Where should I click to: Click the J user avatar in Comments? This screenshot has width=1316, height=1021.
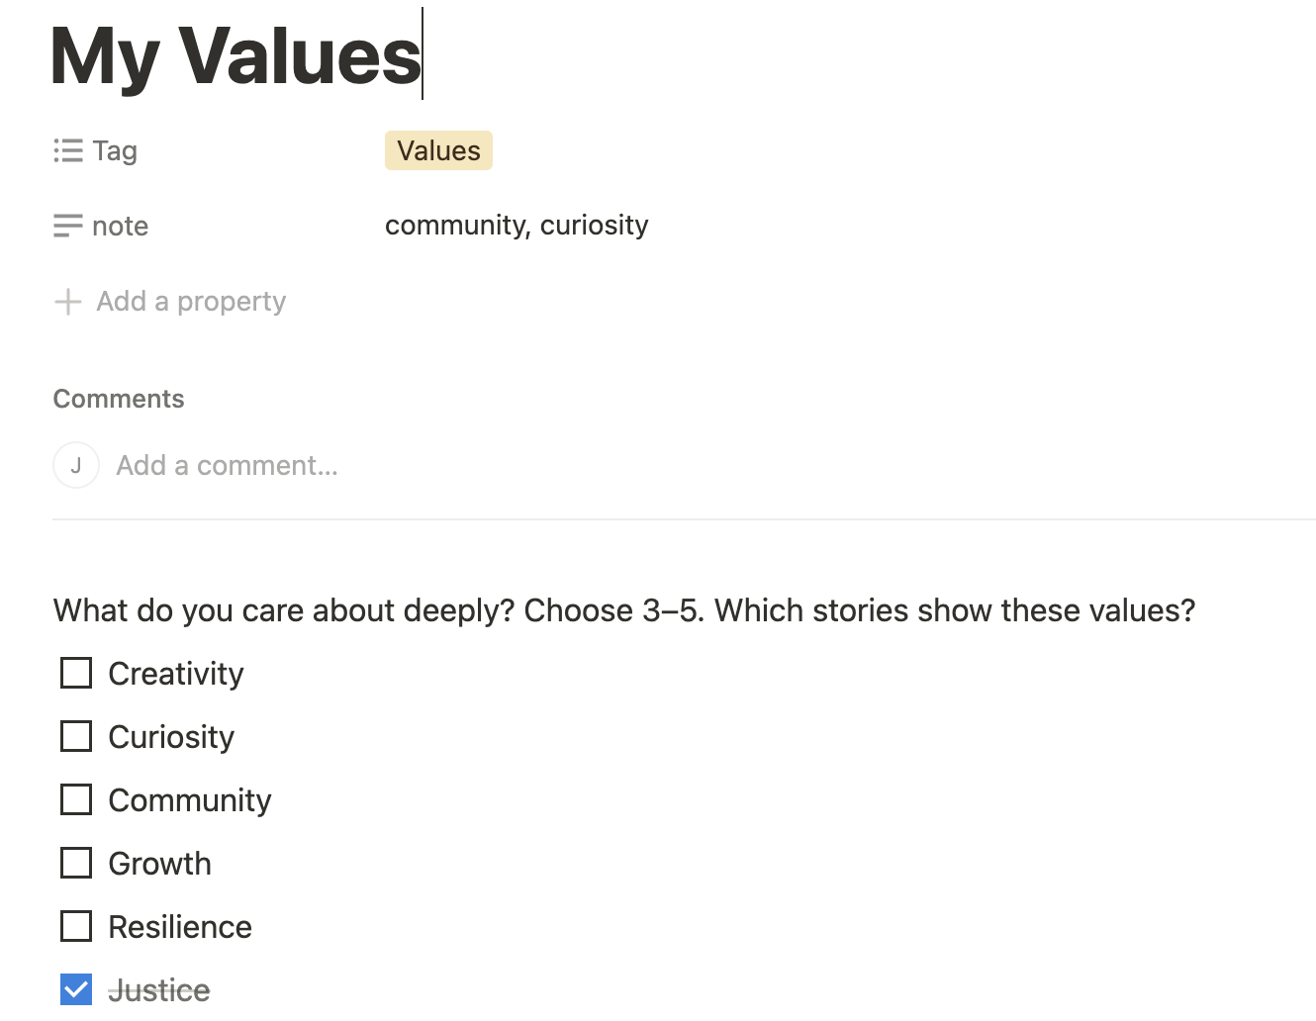[76, 465]
